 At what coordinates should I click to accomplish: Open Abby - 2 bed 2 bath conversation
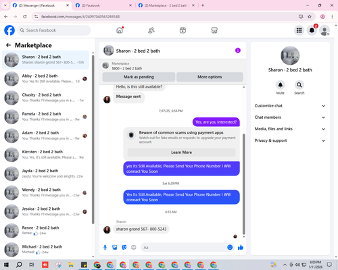pos(45,78)
